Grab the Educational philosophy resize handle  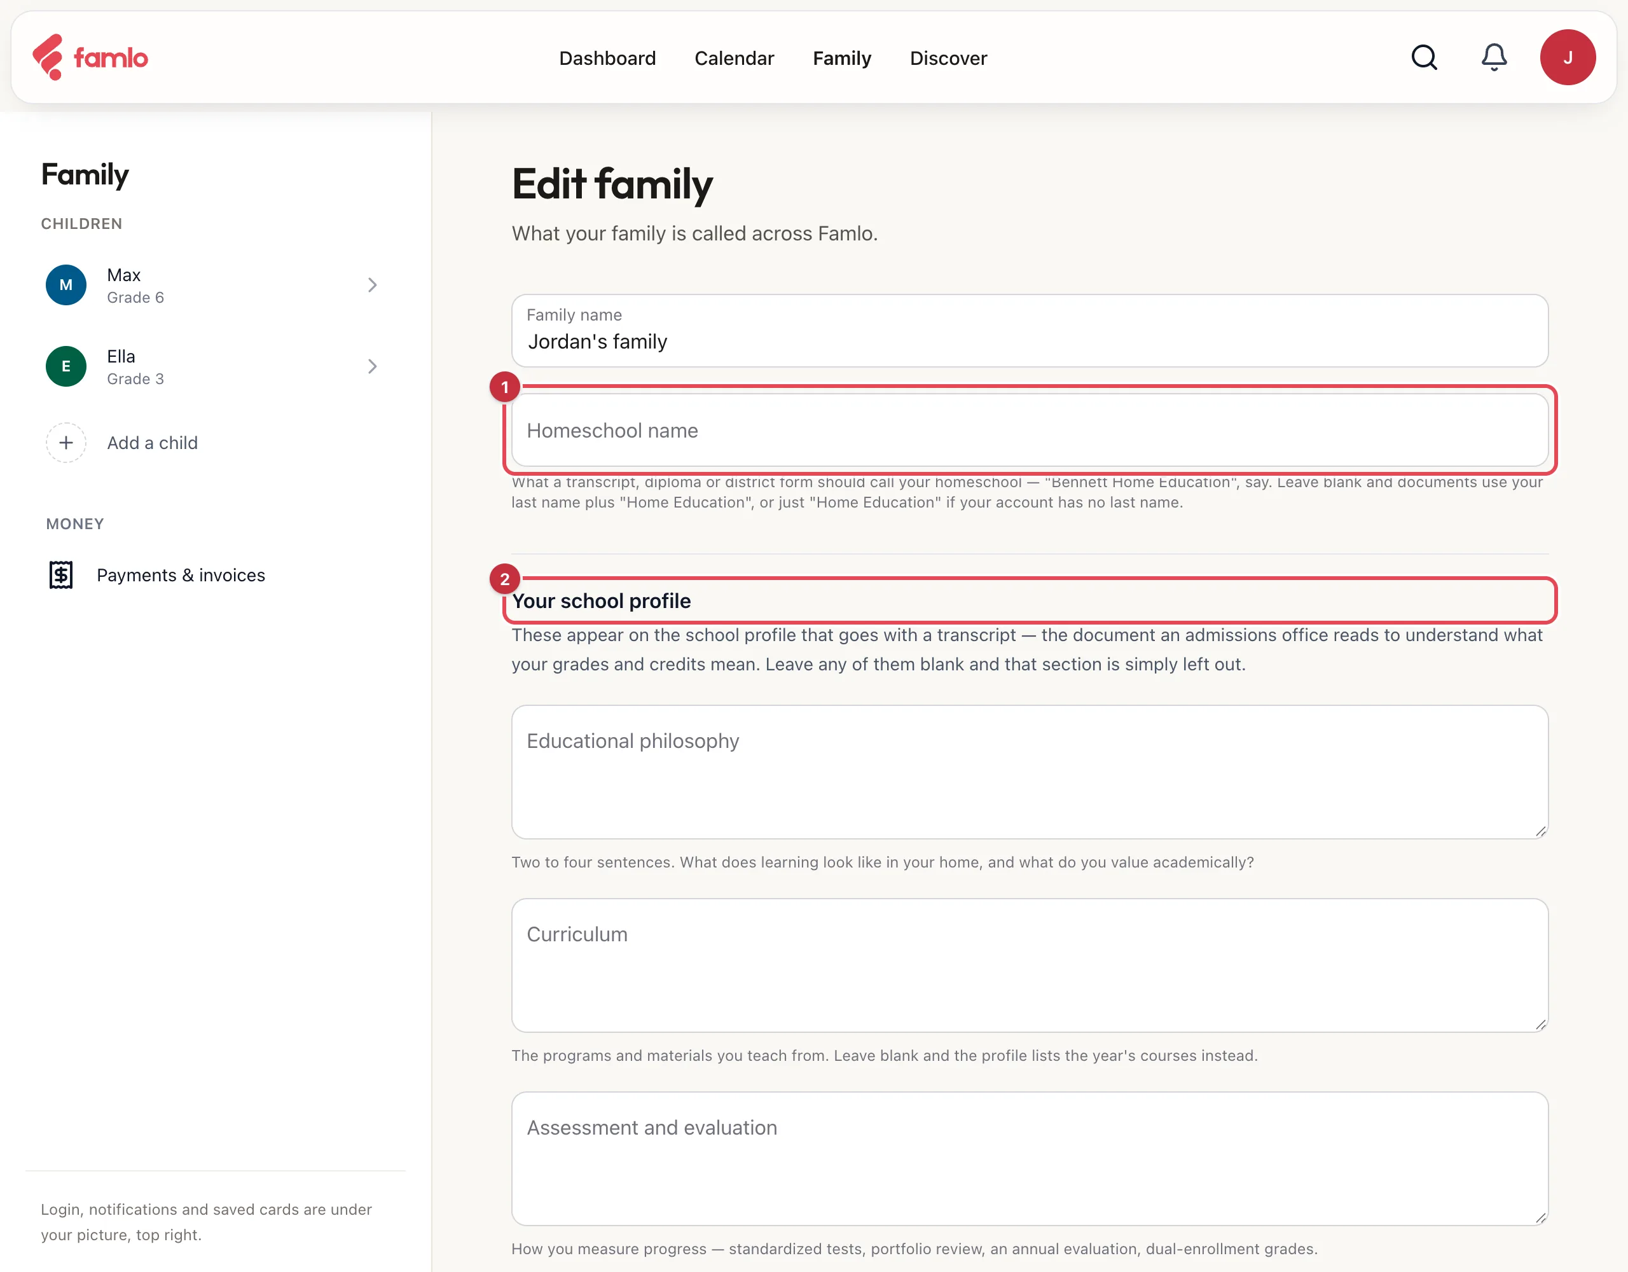click(x=1540, y=831)
